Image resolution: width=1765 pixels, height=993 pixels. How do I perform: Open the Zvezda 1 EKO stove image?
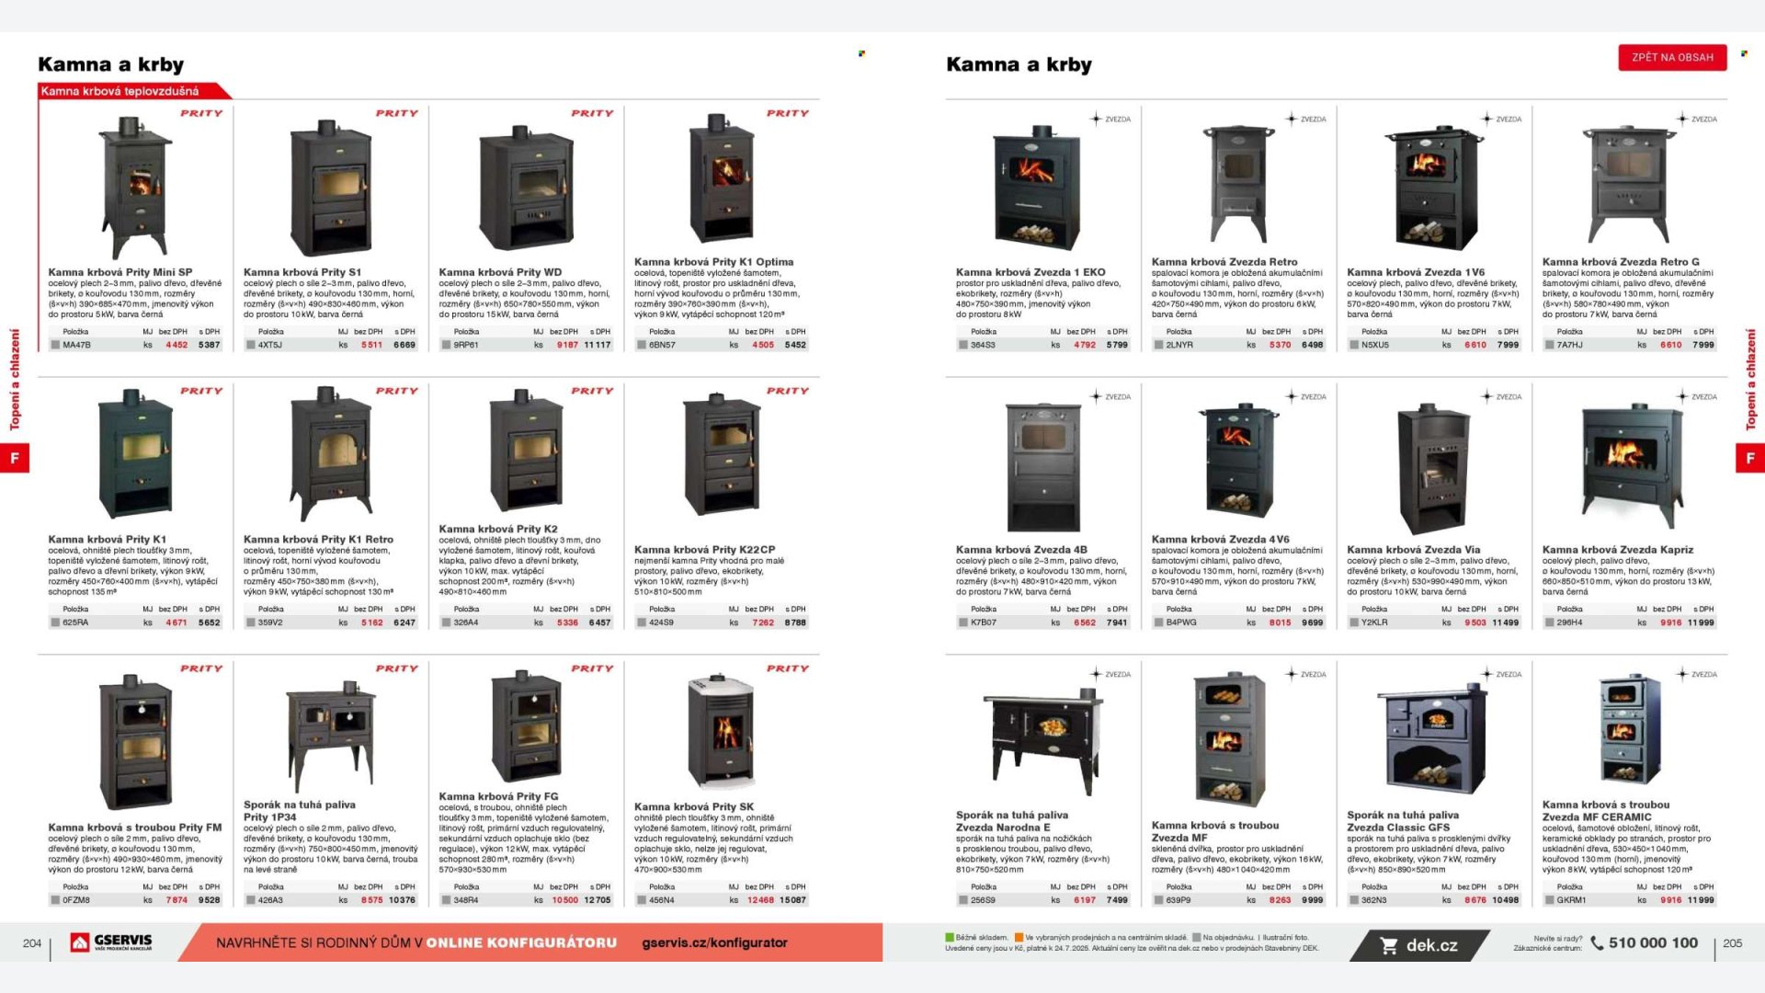coord(1037,188)
